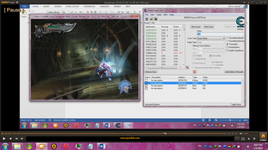Toggle Active box for address 2029CD74
This screenshot has width=268, height=150.
146,86
